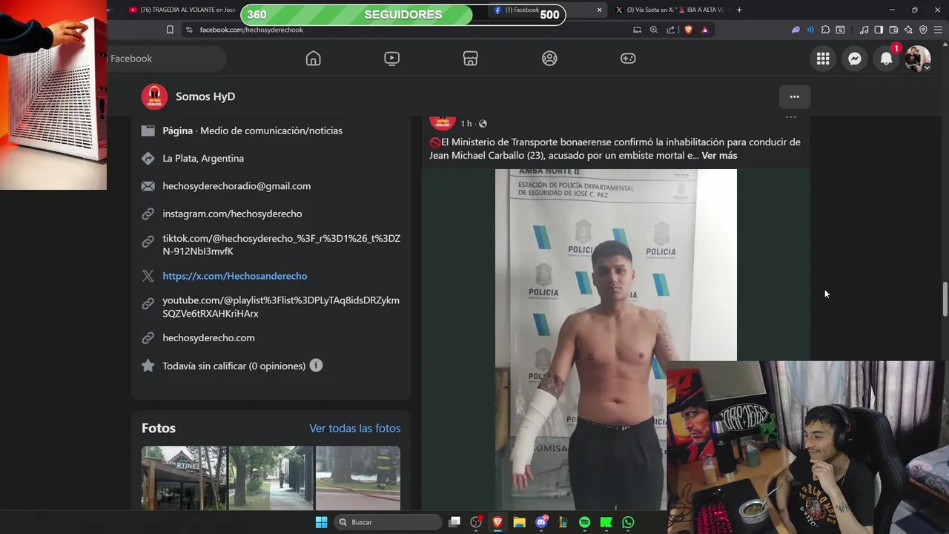This screenshot has height=534, width=949.
Task: Click the page vertical scrollbar thumb
Action: coord(945,299)
